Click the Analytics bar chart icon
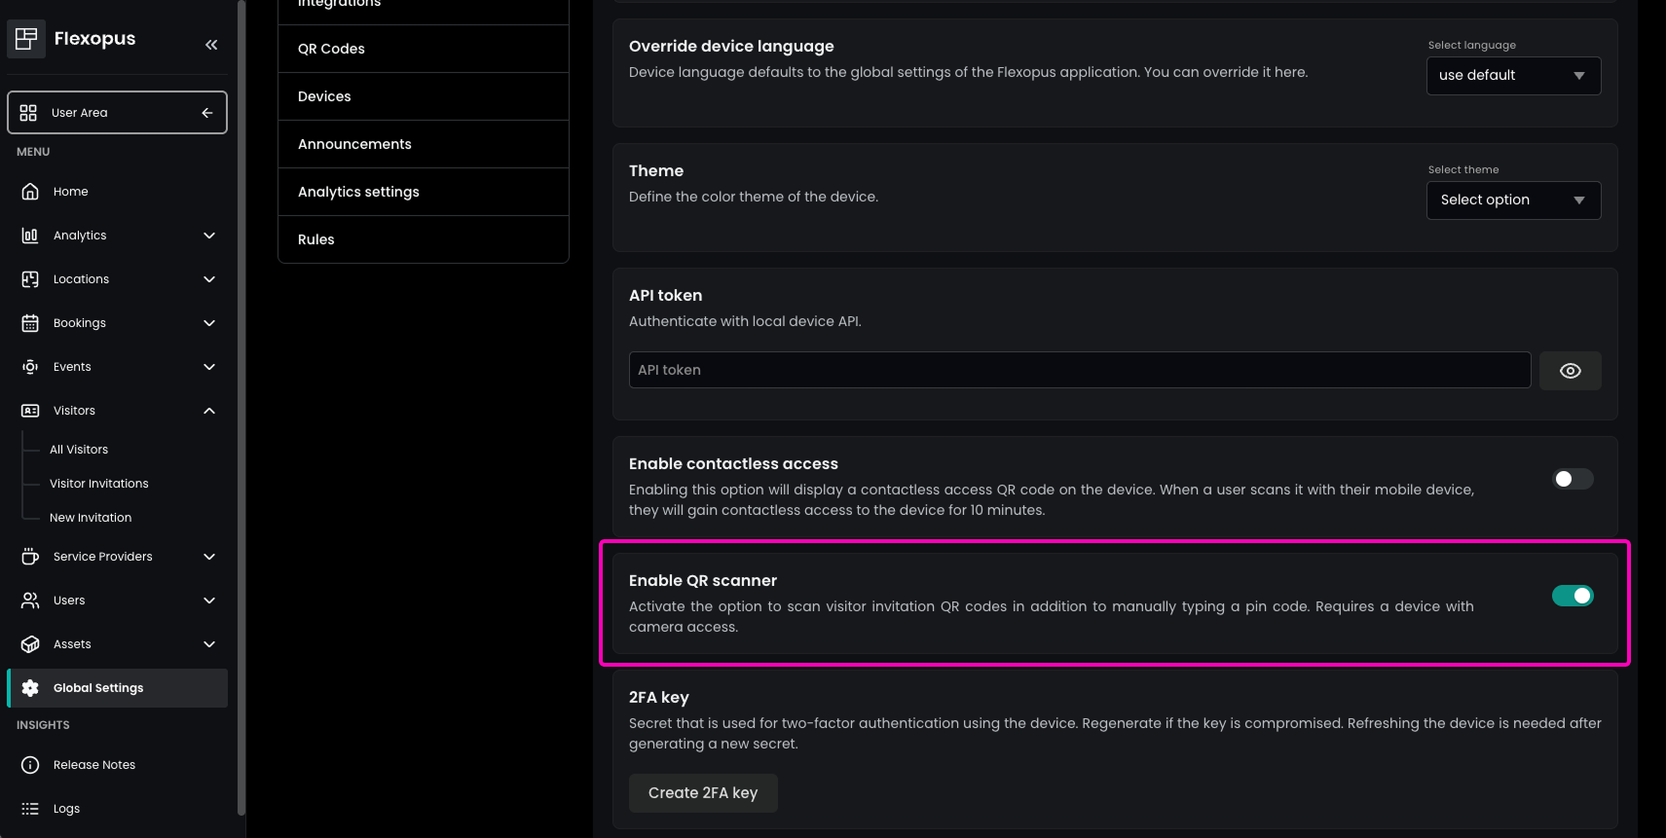The width and height of the screenshot is (1666, 838). click(x=30, y=236)
